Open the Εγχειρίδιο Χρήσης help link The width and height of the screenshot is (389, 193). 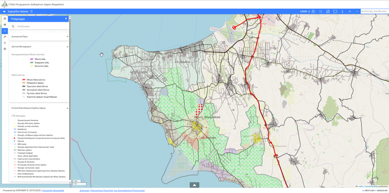(x=18, y=11)
